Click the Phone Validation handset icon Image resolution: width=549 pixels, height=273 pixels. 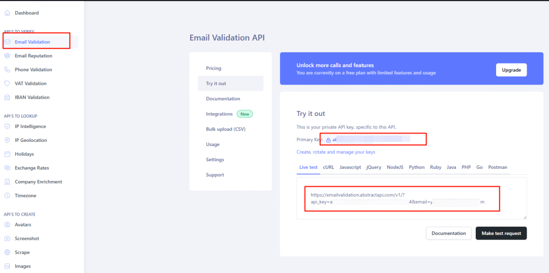click(x=7, y=70)
